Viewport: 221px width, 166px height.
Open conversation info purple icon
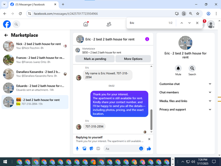147,39
